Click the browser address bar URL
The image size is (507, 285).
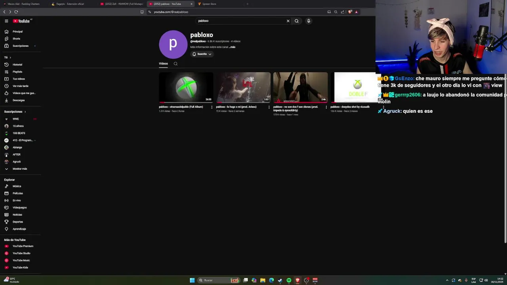point(171,12)
